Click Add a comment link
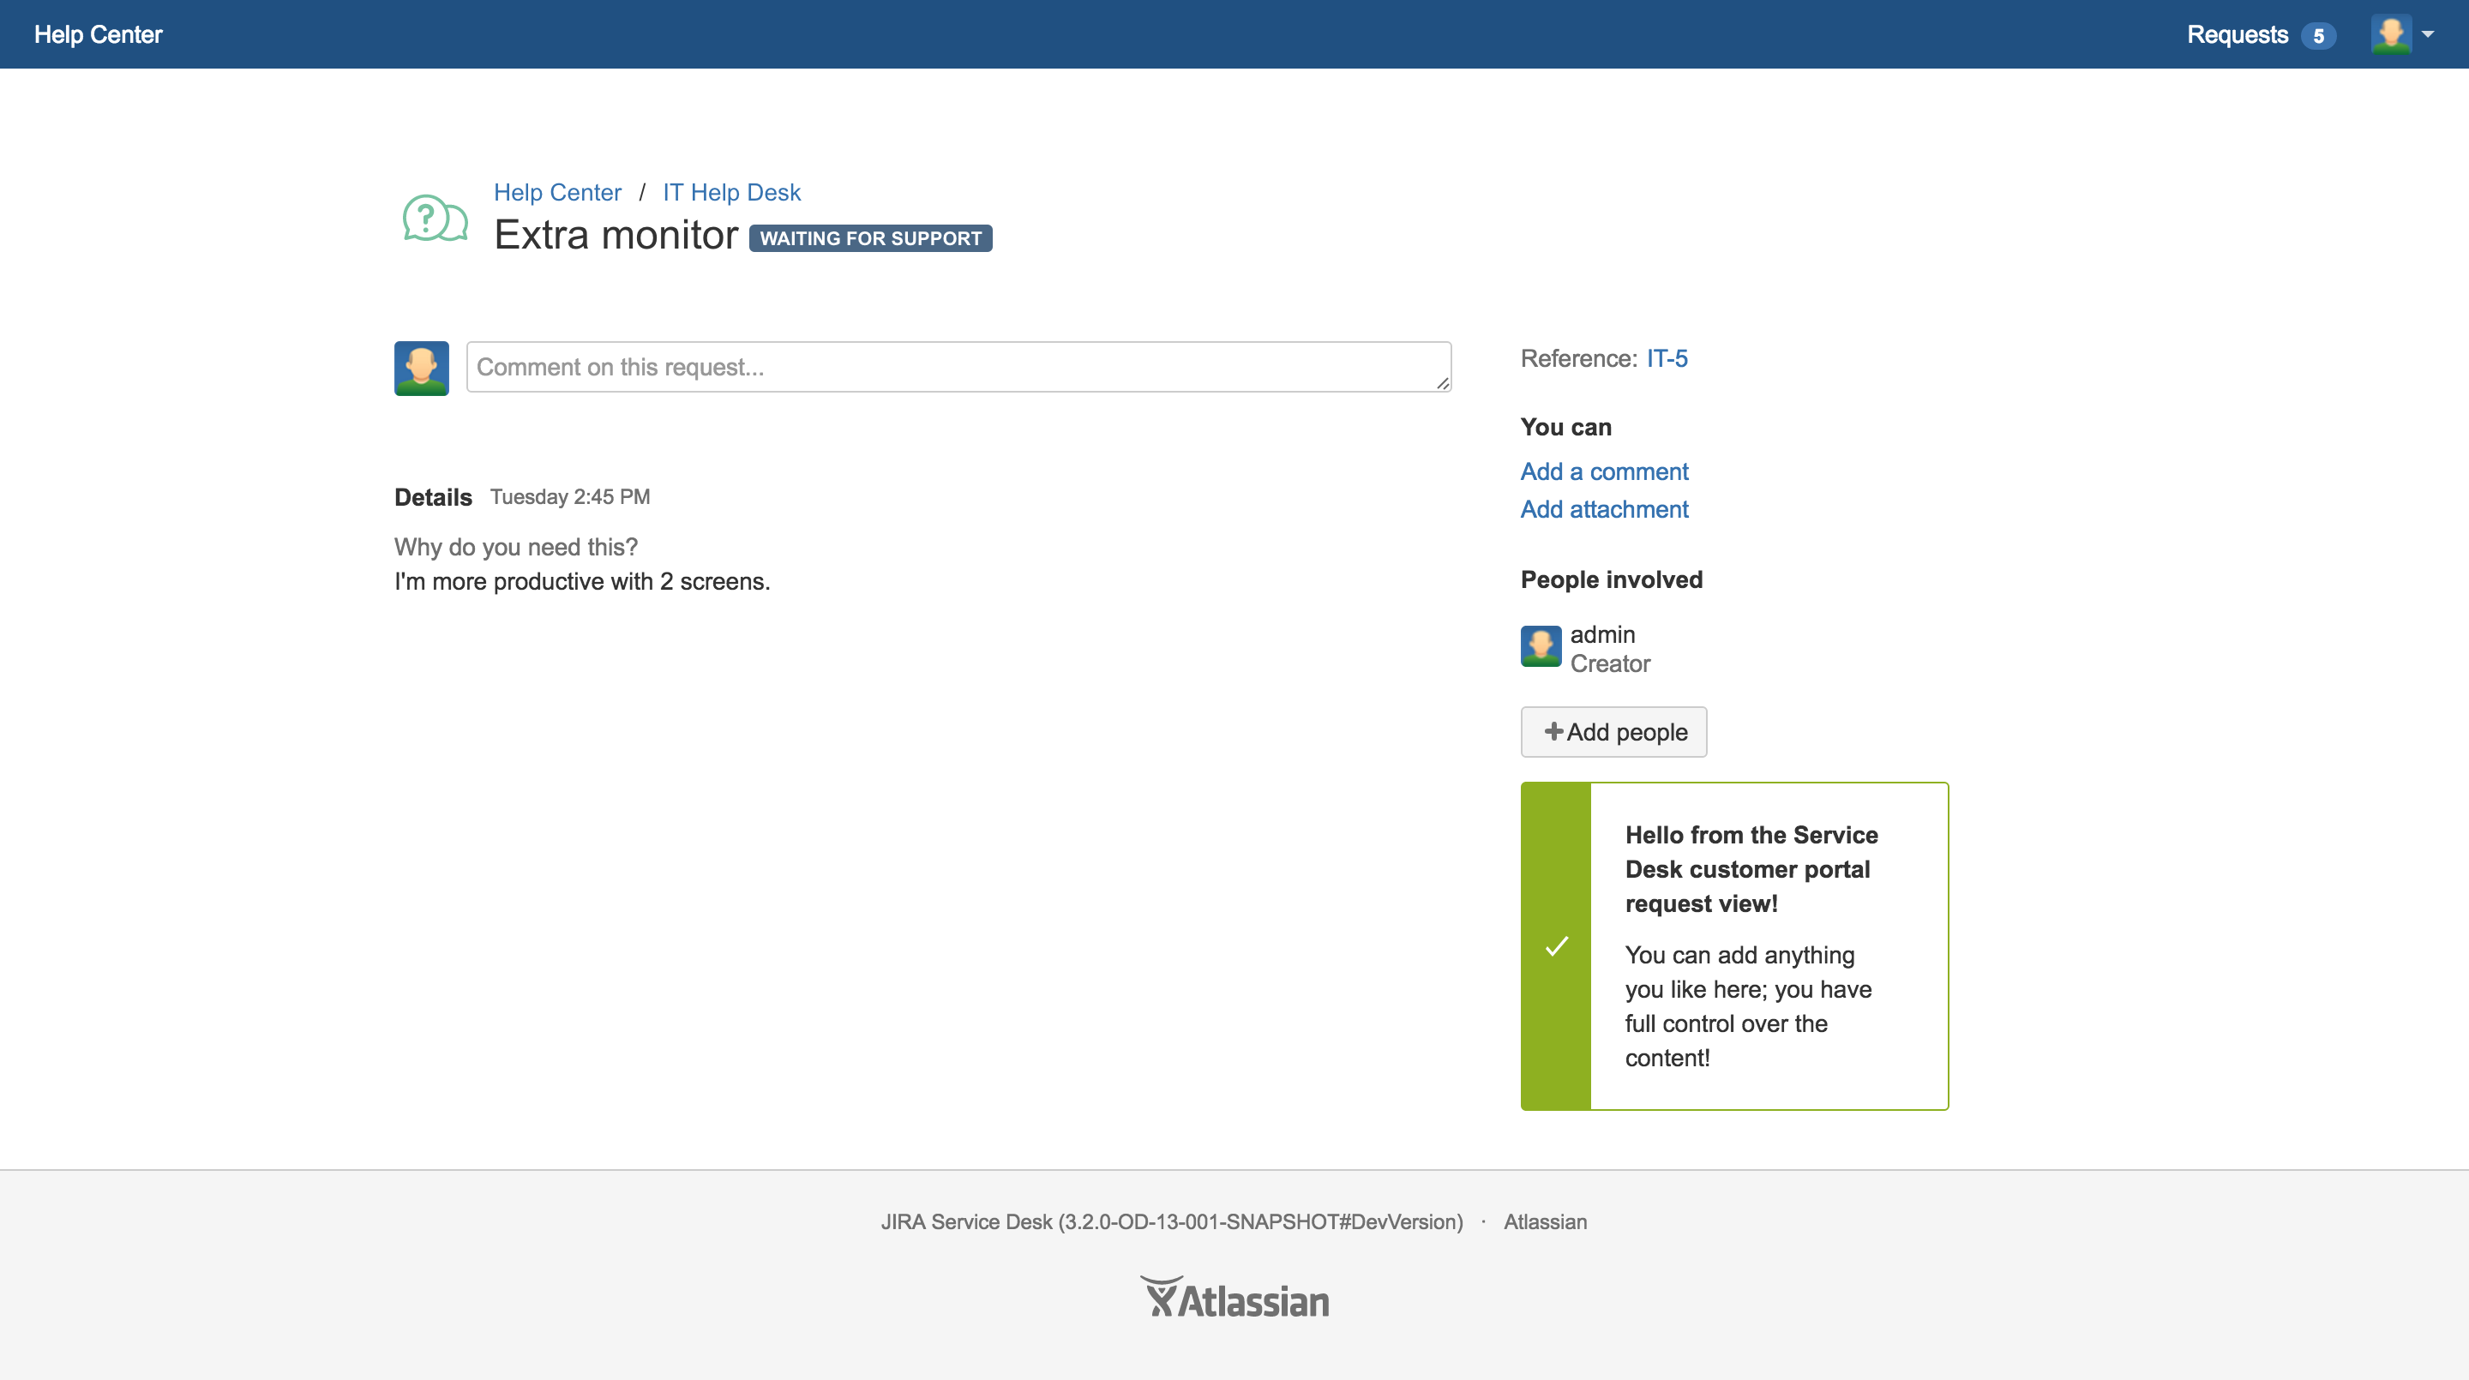This screenshot has width=2469, height=1380. tap(1603, 471)
